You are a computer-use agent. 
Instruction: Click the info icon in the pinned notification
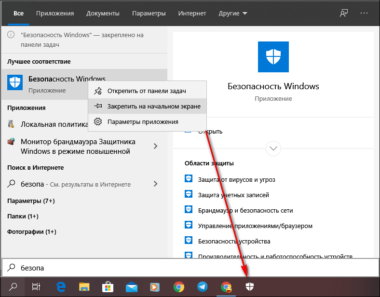[11, 35]
